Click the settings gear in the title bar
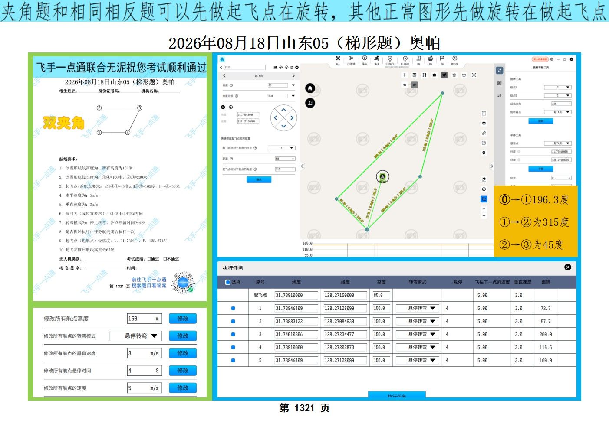The height and width of the screenshot is (430, 609). 552,59
